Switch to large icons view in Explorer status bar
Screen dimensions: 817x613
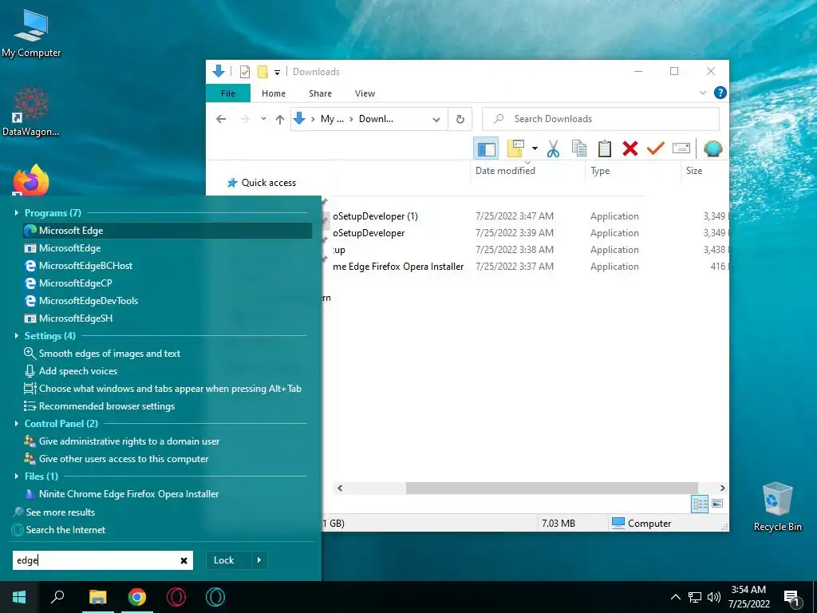pyautogui.click(x=717, y=504)
